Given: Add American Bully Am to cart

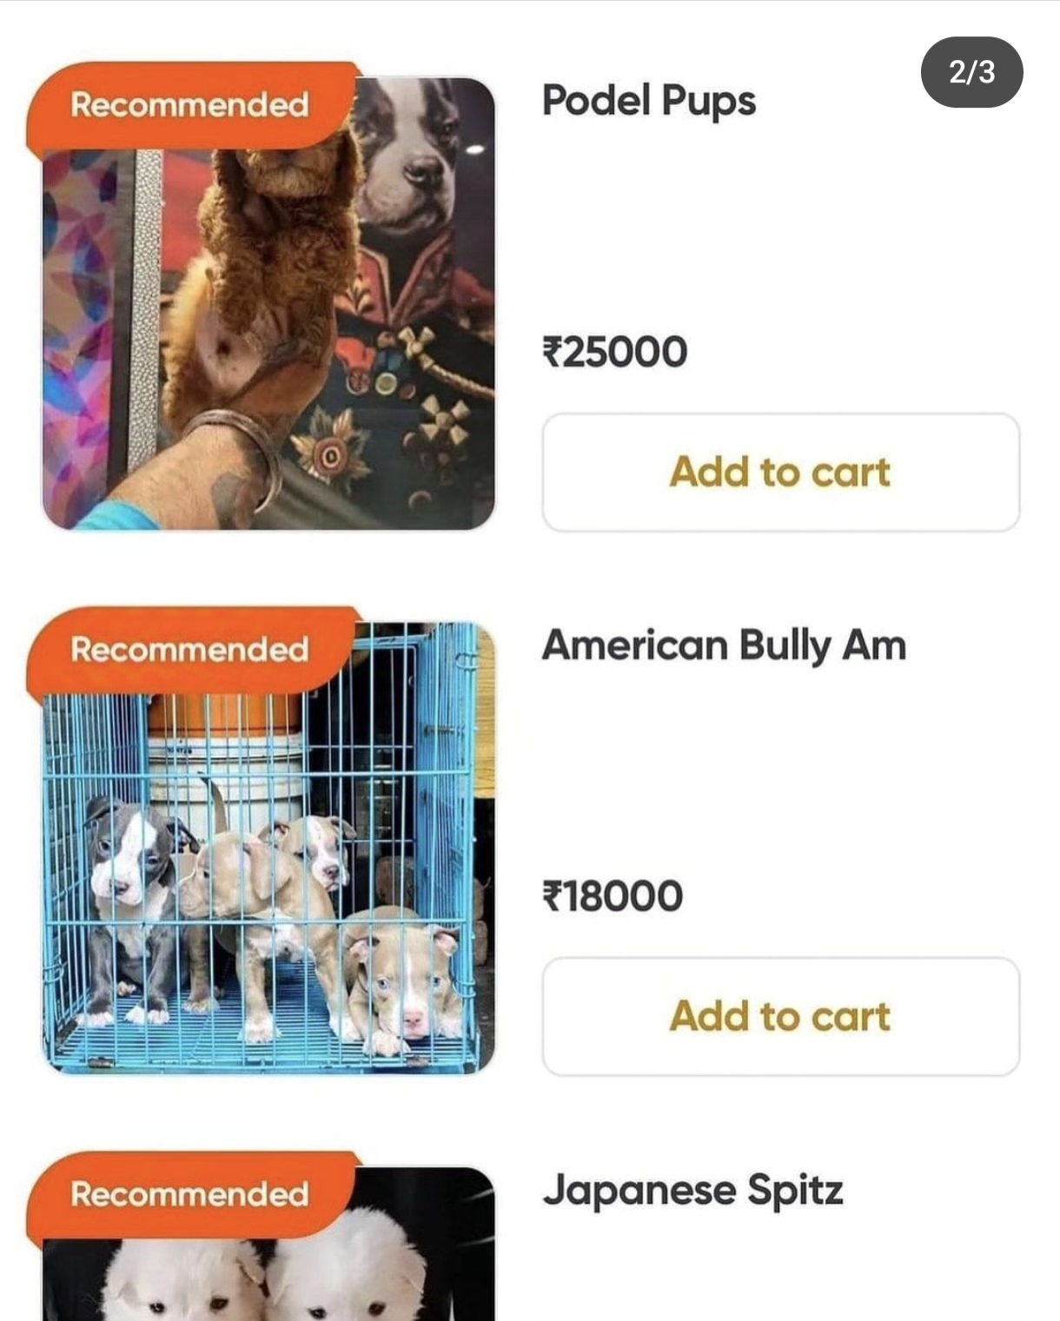Looking at the screenshot, I should coord(780,1017).
